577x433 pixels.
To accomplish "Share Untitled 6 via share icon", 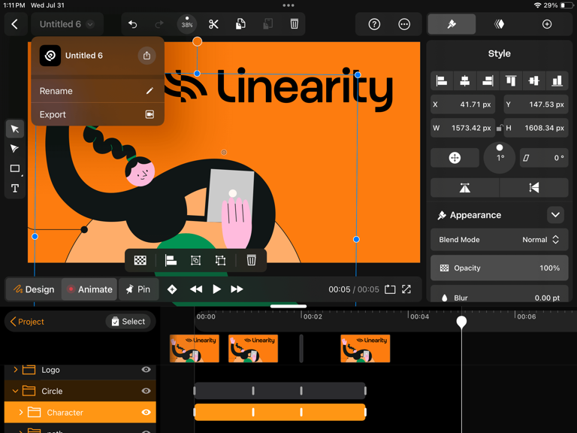I will point(147,56).
